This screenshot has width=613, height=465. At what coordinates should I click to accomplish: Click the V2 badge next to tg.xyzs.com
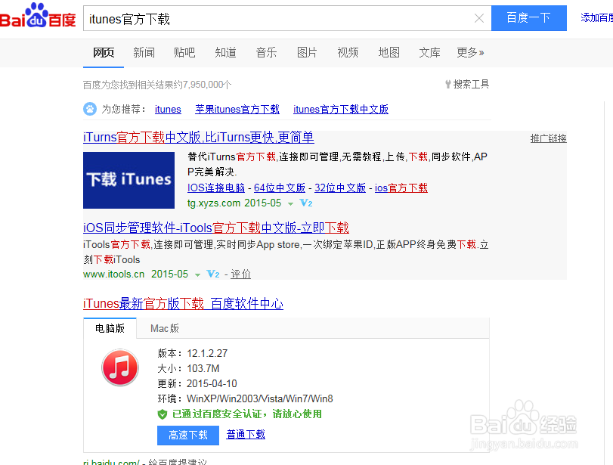pyautogui.click(x=305, y=203)
